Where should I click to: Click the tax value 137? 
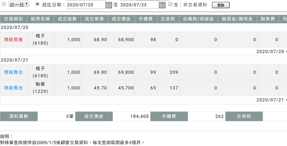[x=174, y=88]
